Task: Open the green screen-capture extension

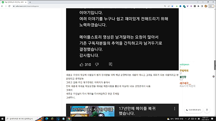Action: click(x=177, y=6)
